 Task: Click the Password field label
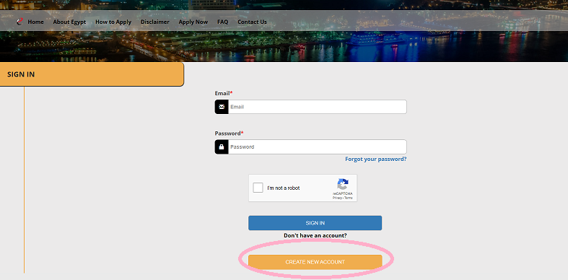pos(229,134)
